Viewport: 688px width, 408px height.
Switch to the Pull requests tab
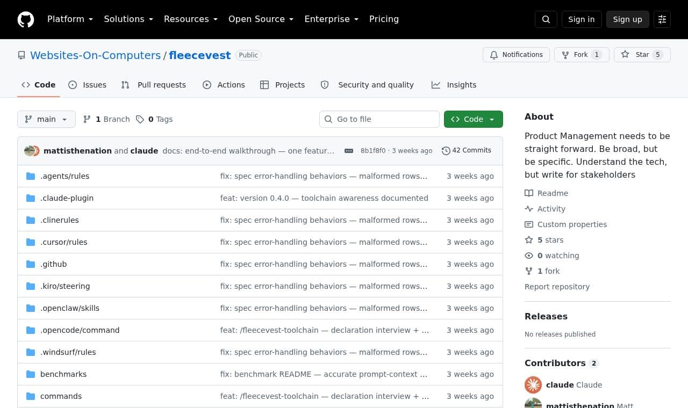coord(154,85)
